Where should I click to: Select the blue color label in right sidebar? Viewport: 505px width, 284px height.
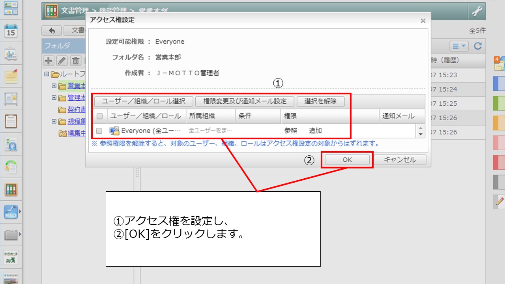point(499,84)
